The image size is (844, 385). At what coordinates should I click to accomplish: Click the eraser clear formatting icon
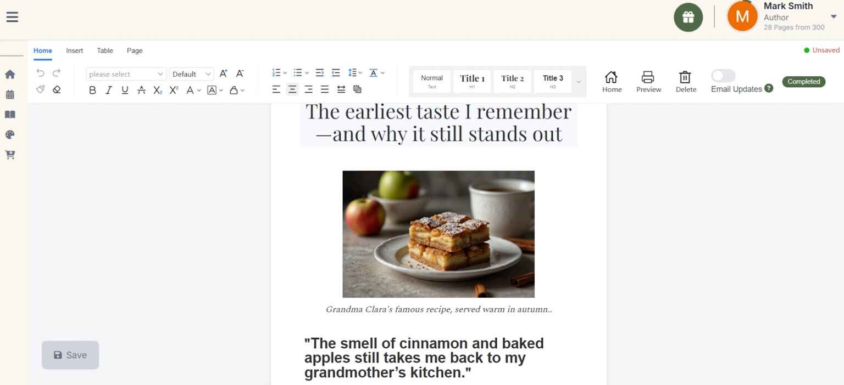point(57,89)
